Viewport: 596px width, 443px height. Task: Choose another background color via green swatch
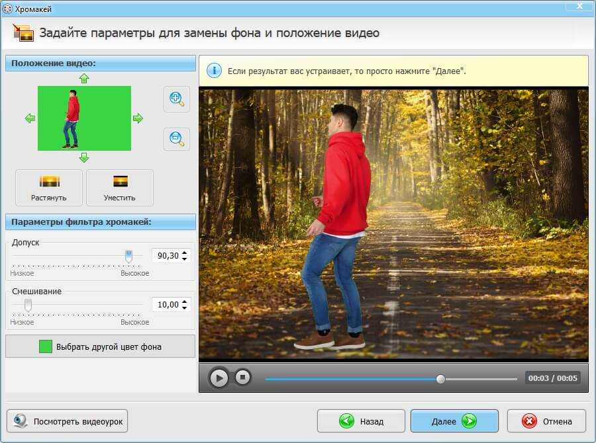[46, 346]
